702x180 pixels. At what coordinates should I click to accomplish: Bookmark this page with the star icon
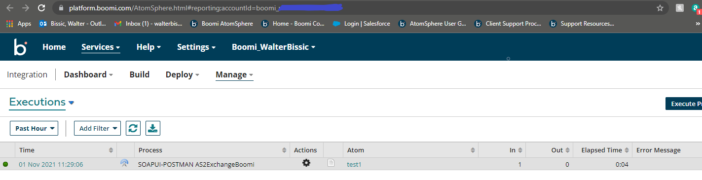click(x=660, y=8)
